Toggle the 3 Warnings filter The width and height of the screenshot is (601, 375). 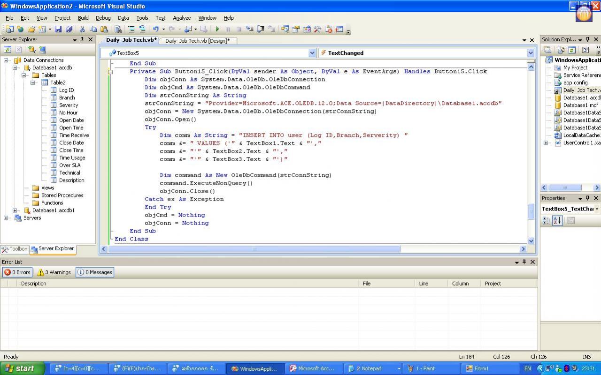pos(54,272)
